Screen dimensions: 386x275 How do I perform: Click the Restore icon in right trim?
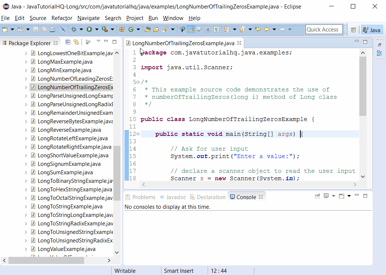click(380, 45)
